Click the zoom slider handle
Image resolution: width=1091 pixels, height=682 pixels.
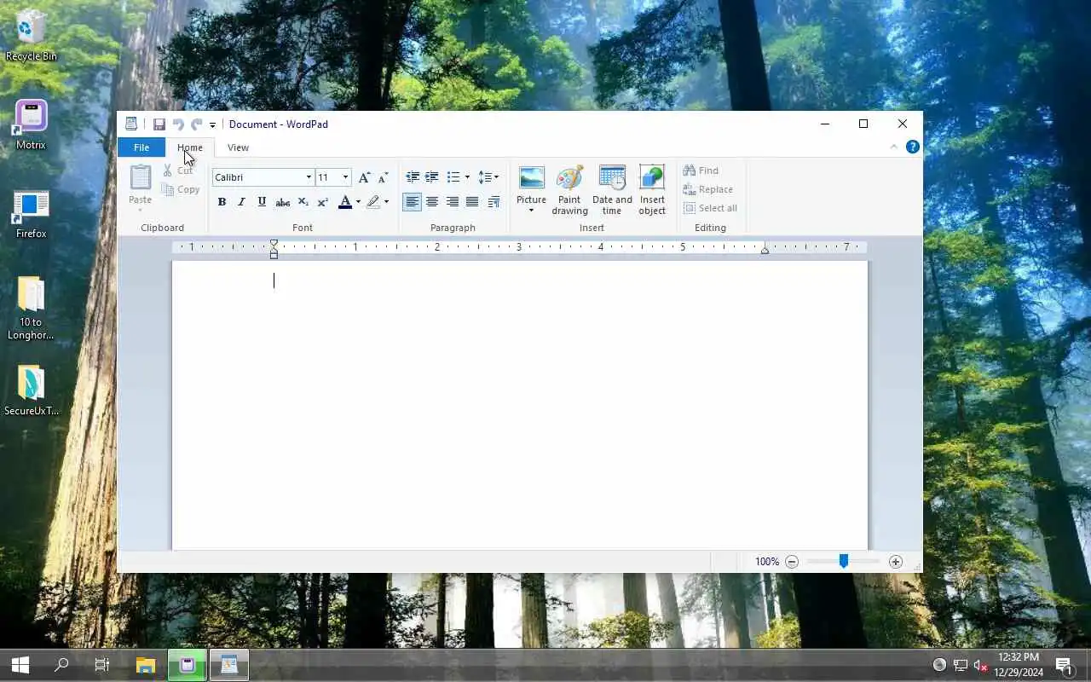pos(843,561)
